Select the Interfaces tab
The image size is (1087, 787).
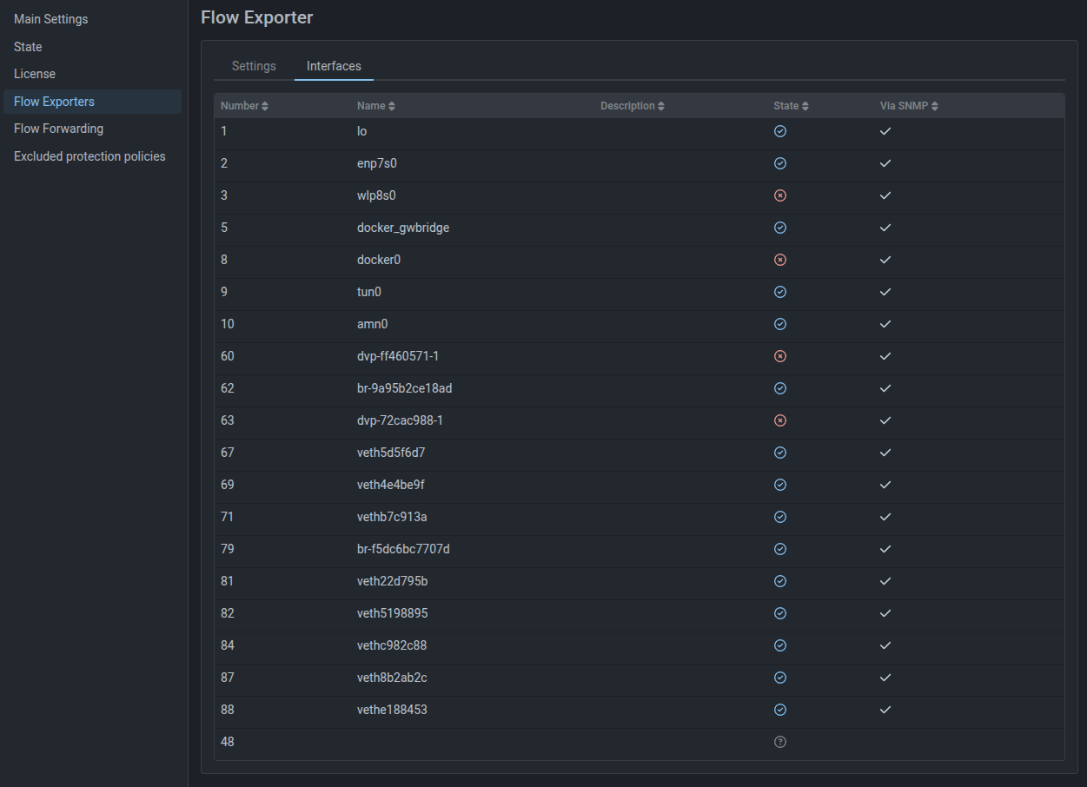tap(334, 66)
